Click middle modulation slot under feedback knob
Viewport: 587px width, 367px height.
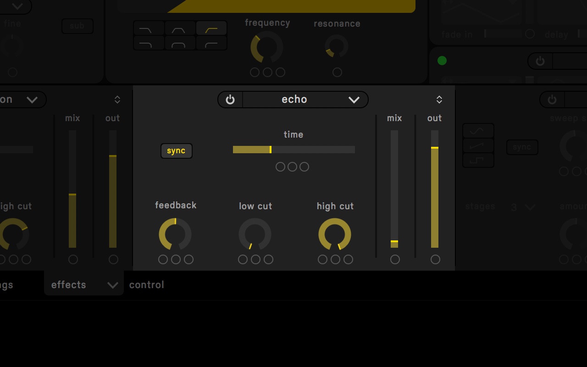pos(176,260)
